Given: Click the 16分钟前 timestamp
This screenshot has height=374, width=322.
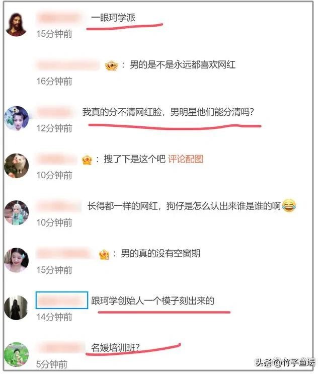Looking at the screenshot, I should tap(54, 81).
